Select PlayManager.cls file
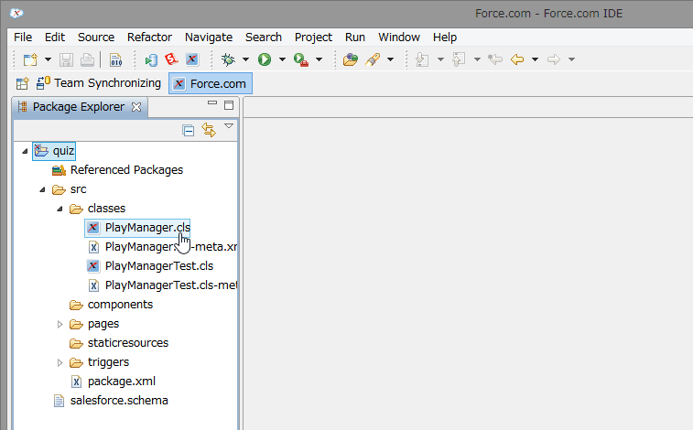This screenshot has height=430, width=693. click(x=137, y=228)
